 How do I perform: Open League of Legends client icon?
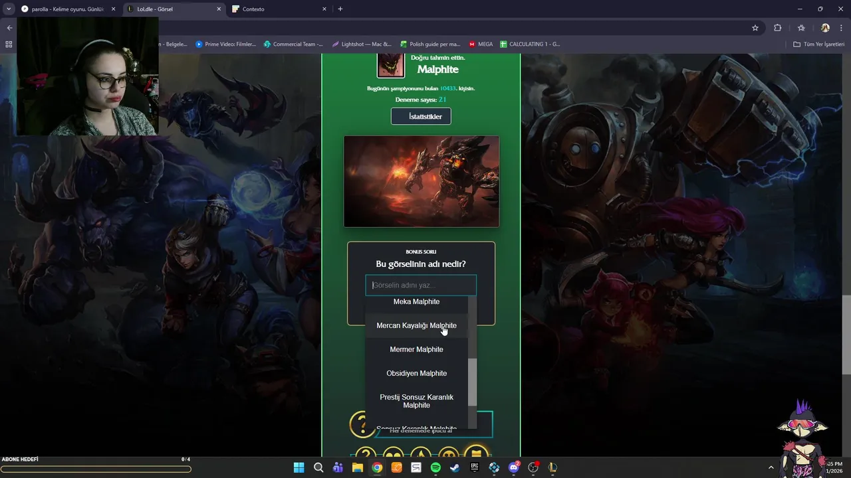(552, 467)
